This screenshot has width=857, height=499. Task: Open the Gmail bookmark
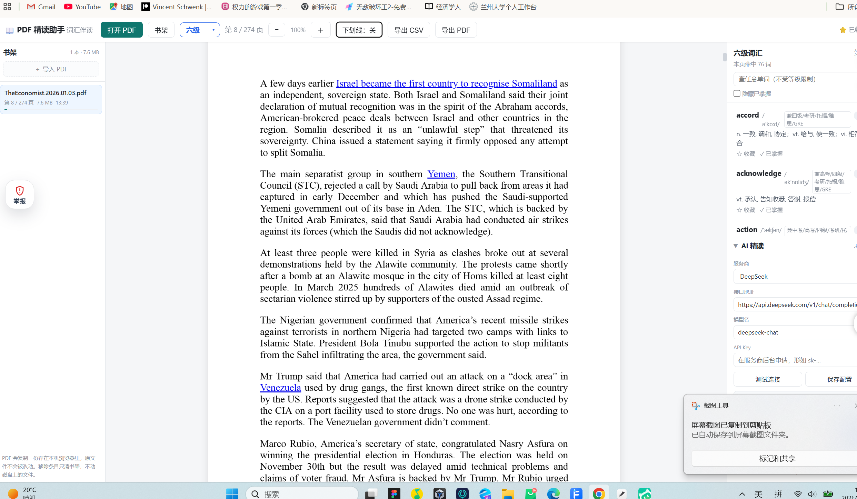click(x=41, y=7)
